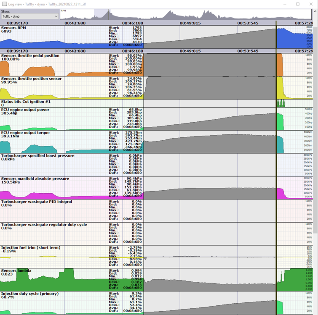This screenshot has height=315, width=318.
Task: Select the Sensors throttle pedal position label
Action: [x=30, y=55]
